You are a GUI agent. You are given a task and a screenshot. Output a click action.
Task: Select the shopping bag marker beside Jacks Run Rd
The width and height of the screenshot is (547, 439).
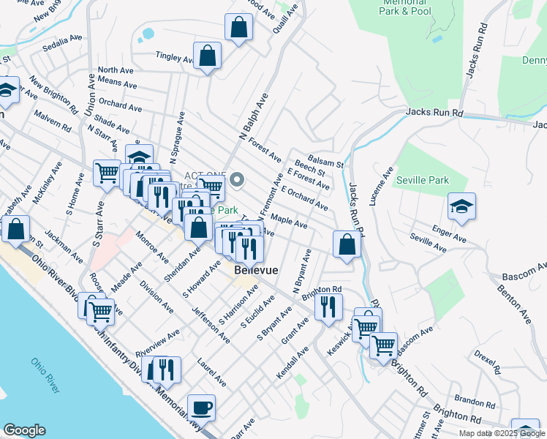[347, 247]
